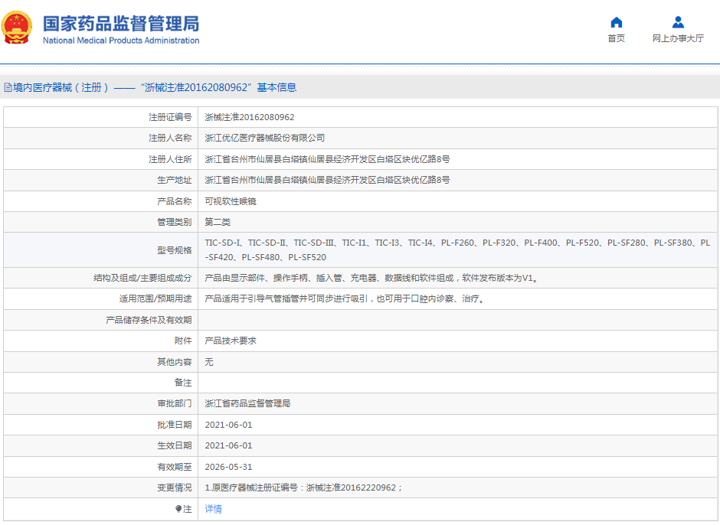Click the product name 可视软性喉镜

[231, 201]
